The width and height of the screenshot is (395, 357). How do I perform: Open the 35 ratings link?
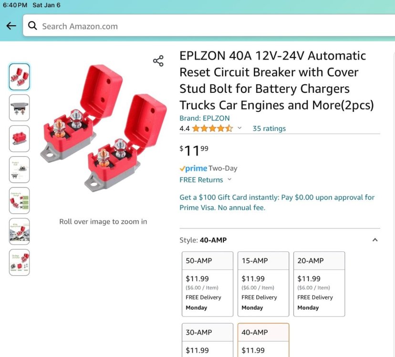(x=269, y=129)
